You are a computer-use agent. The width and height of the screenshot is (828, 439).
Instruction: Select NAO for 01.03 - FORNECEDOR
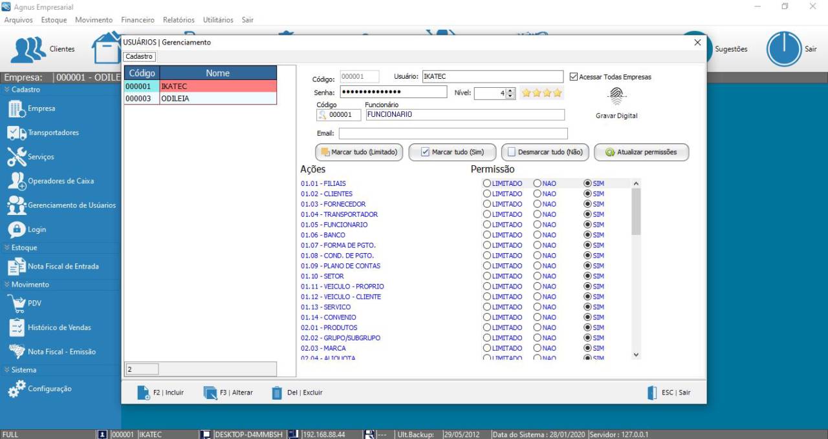tap(538, 204)
